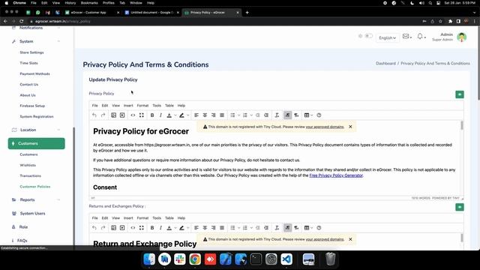The image size is (480, 270).
Task: Set right-to-left direction in Privacy Policy editor
Action: (296, 115)
